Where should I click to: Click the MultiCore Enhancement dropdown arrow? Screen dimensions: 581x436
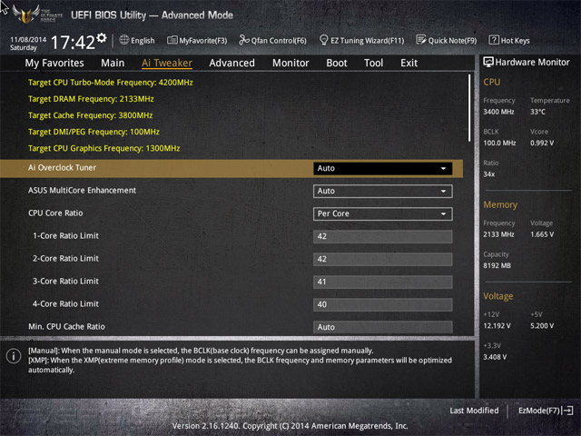point(443,191)
